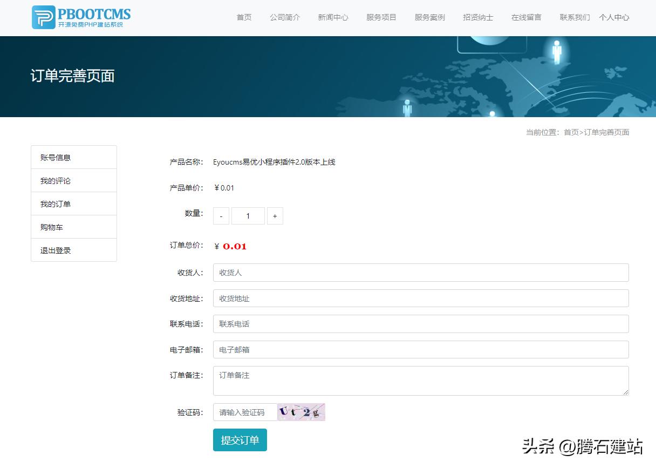Focus the 收货地址 input field
Viewport: 656px width, 468px height.
click(x=421, y=299)
